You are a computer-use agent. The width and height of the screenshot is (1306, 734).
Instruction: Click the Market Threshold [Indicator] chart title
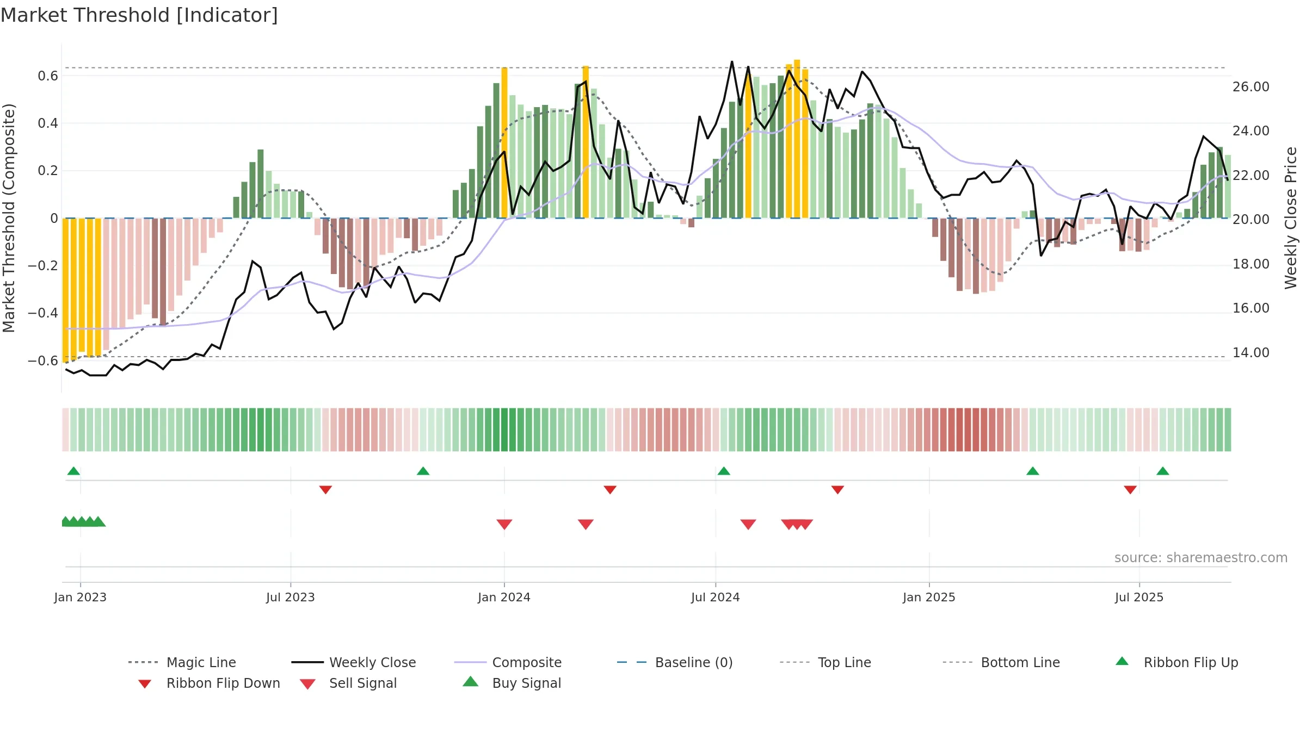[139, 15]
